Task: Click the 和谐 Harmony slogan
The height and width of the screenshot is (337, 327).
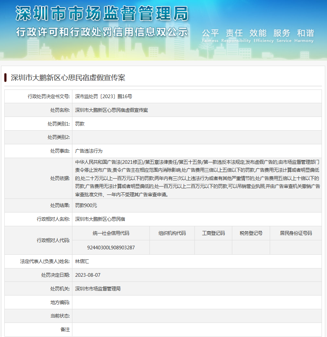Action: [304, 36]
